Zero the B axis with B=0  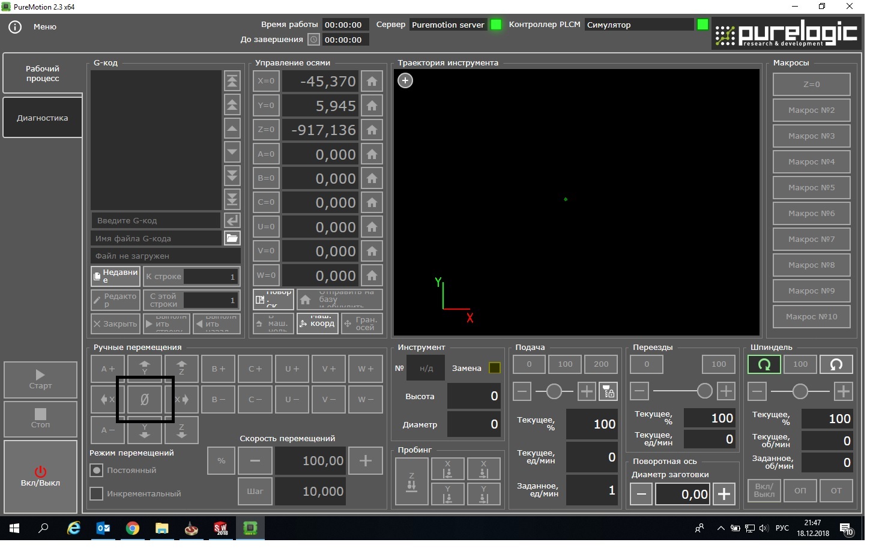click(266, 178)
